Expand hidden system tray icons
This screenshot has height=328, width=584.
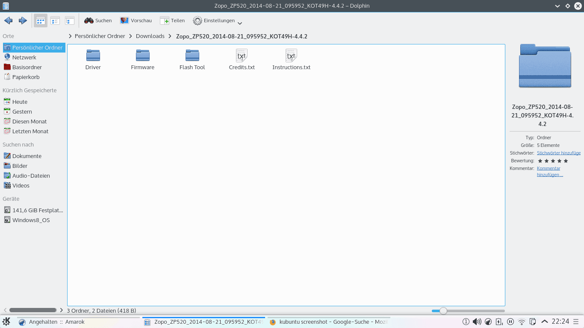[x=544, y=322]
